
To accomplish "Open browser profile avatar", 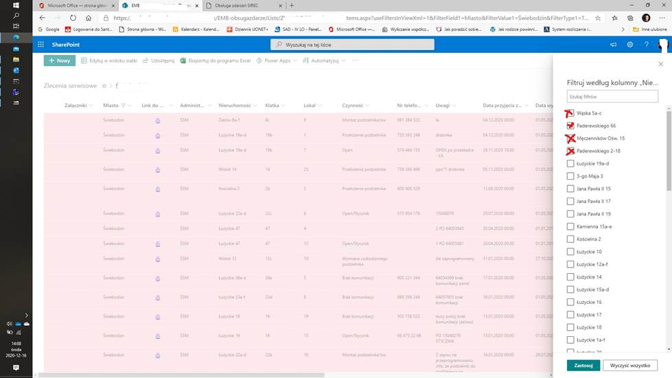I will [646, 18].
